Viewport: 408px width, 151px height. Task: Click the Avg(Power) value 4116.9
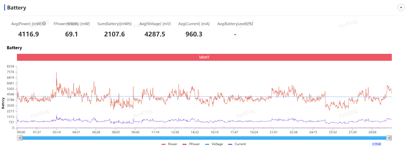click(29, 34)
